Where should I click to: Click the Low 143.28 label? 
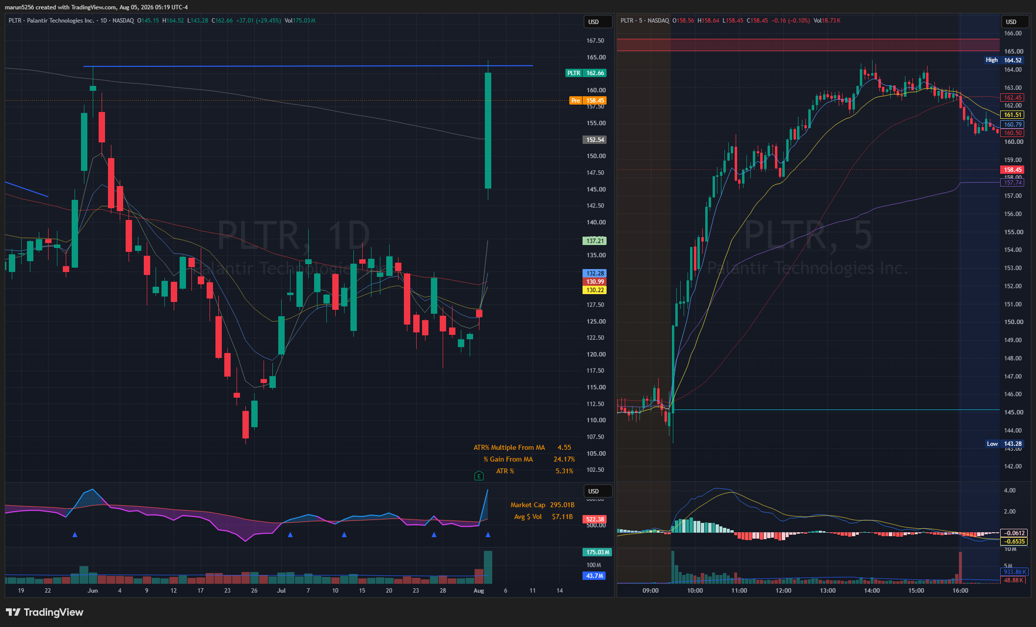pyautogui.click(x=1004, y=444)
